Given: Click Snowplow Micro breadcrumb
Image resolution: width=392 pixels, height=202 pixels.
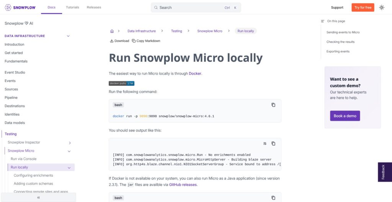Looking at the screenshot, I should (210, 31).
